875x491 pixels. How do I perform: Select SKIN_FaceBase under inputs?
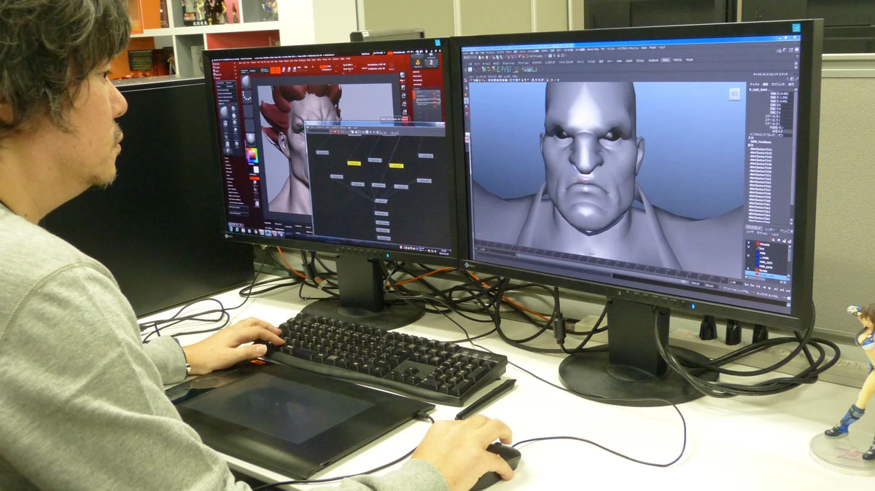(x=761, y=142)
